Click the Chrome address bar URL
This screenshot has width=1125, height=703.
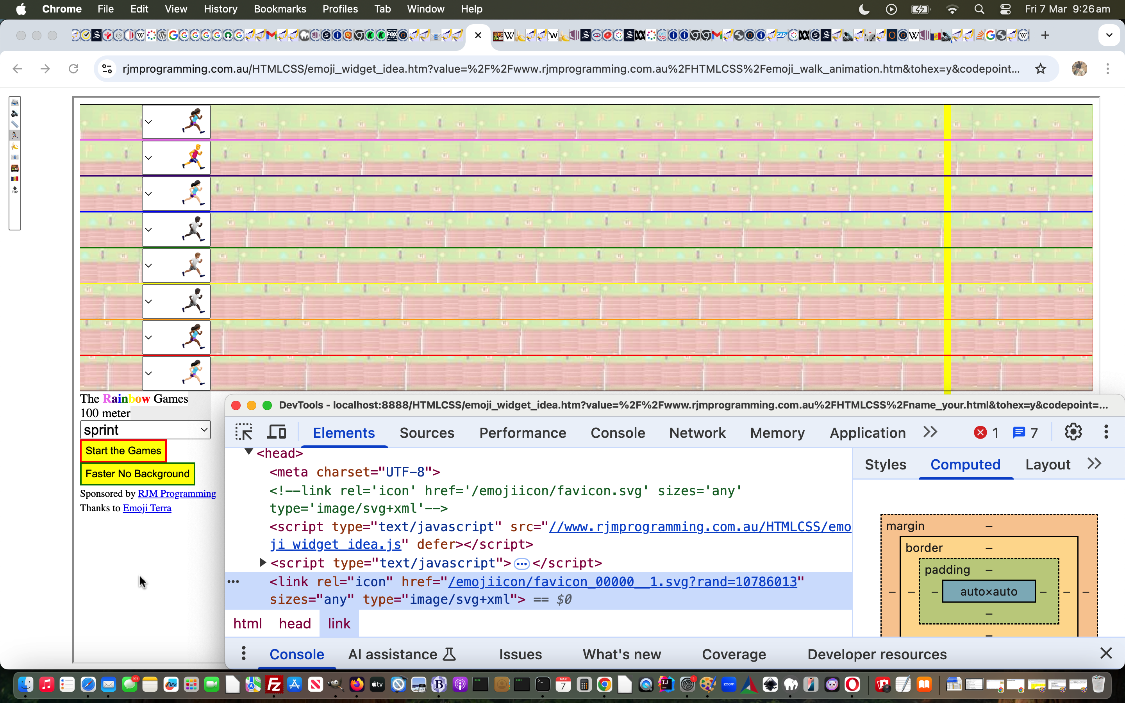pos(571,69)
